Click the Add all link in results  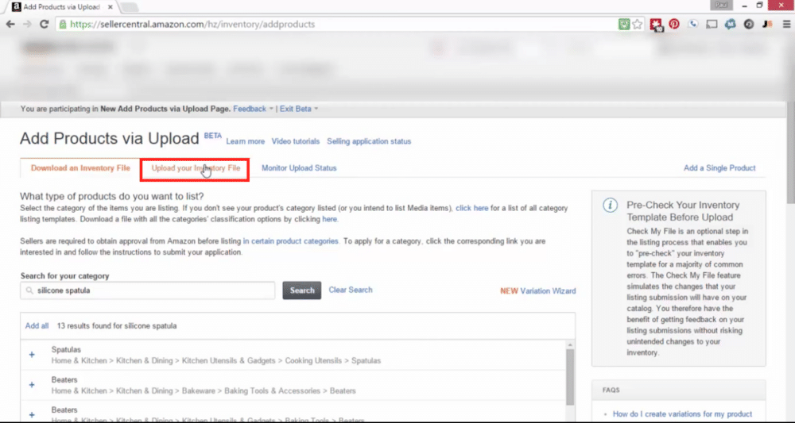tap(37, 326)
